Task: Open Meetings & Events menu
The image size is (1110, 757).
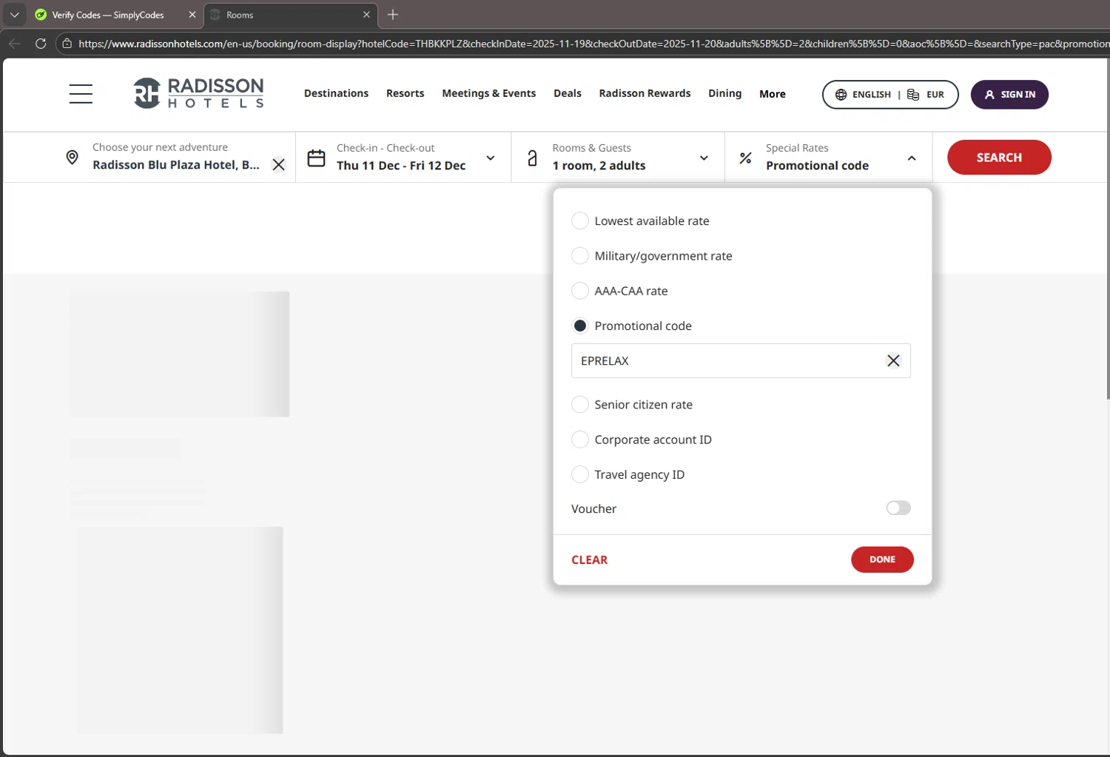Action: [x=488, y=93]
